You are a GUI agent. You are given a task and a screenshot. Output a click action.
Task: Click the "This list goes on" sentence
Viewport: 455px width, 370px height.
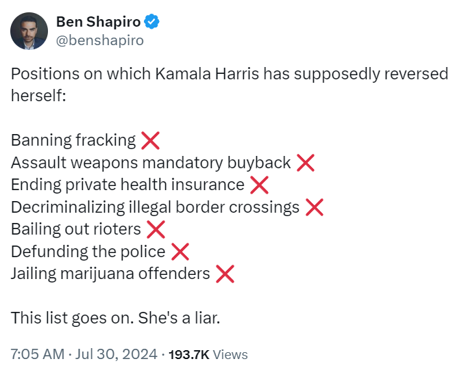115,319
